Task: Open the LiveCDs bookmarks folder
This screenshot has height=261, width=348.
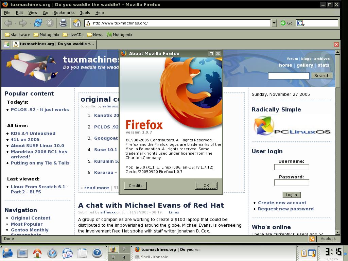Action: 73,35
